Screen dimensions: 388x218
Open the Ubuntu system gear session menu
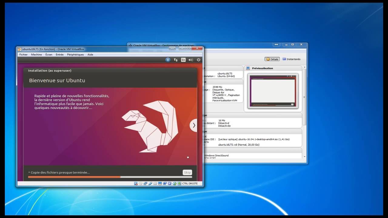tap(199, 60)
